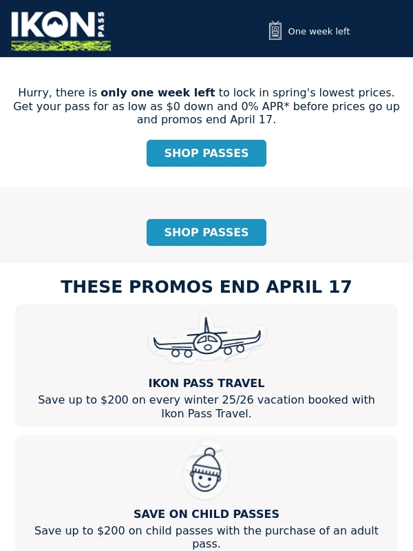Click the lone word 'pass.' ending the child description
The width and height of the screenshot is (413, 551).
coord(206,544)
